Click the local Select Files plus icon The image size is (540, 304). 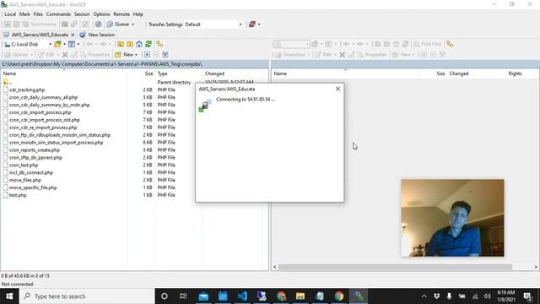147,54
